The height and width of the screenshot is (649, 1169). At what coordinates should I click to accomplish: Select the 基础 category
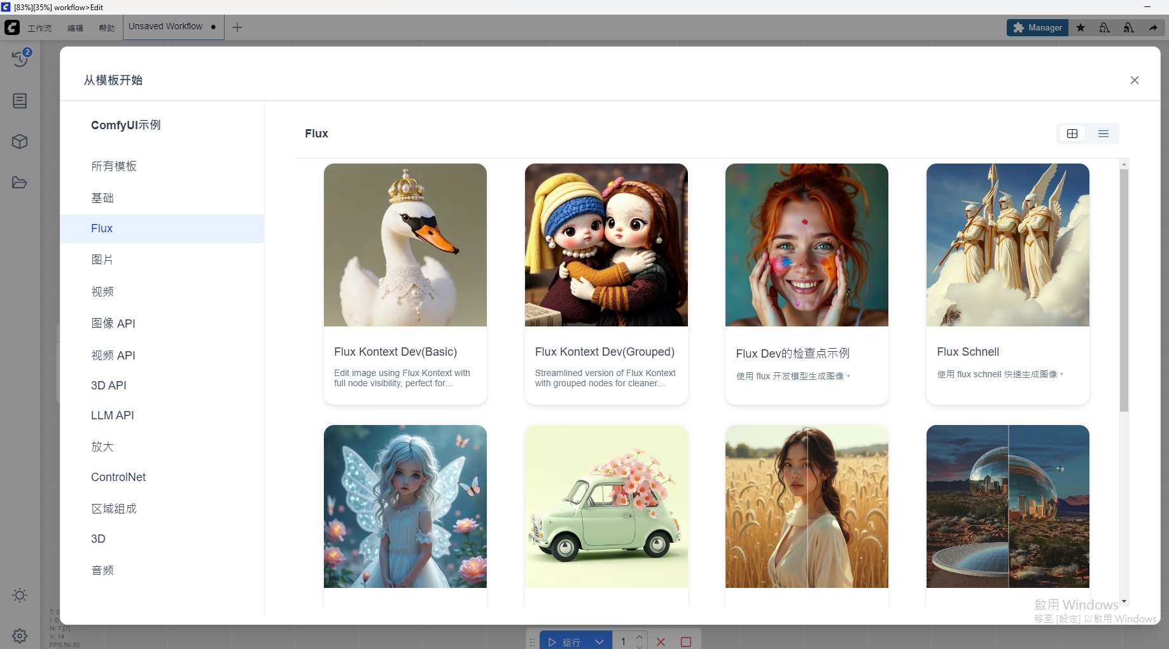coord(162,198)
